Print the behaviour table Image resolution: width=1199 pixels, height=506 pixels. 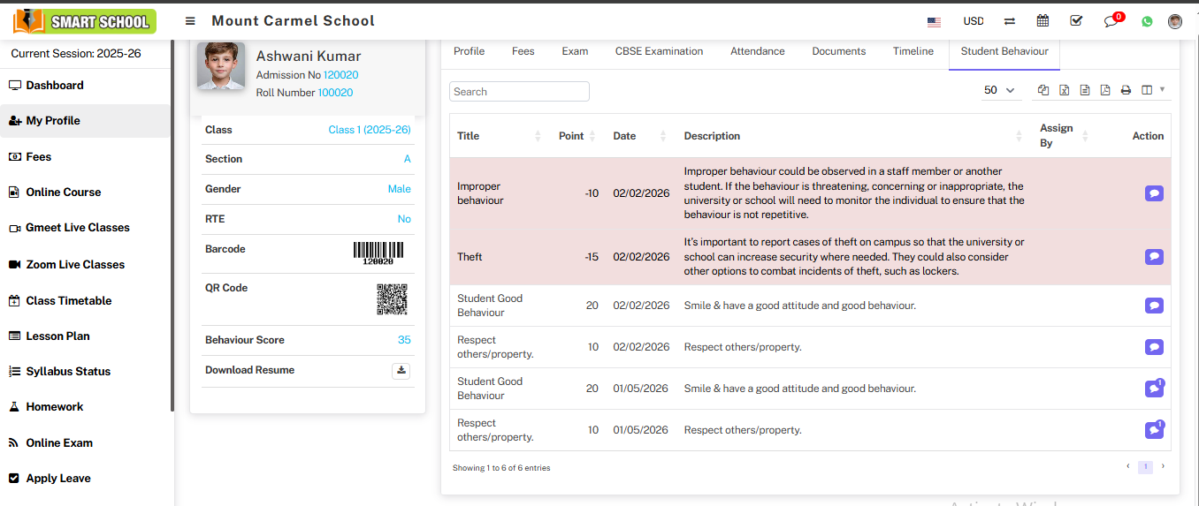click(1126, 90)
